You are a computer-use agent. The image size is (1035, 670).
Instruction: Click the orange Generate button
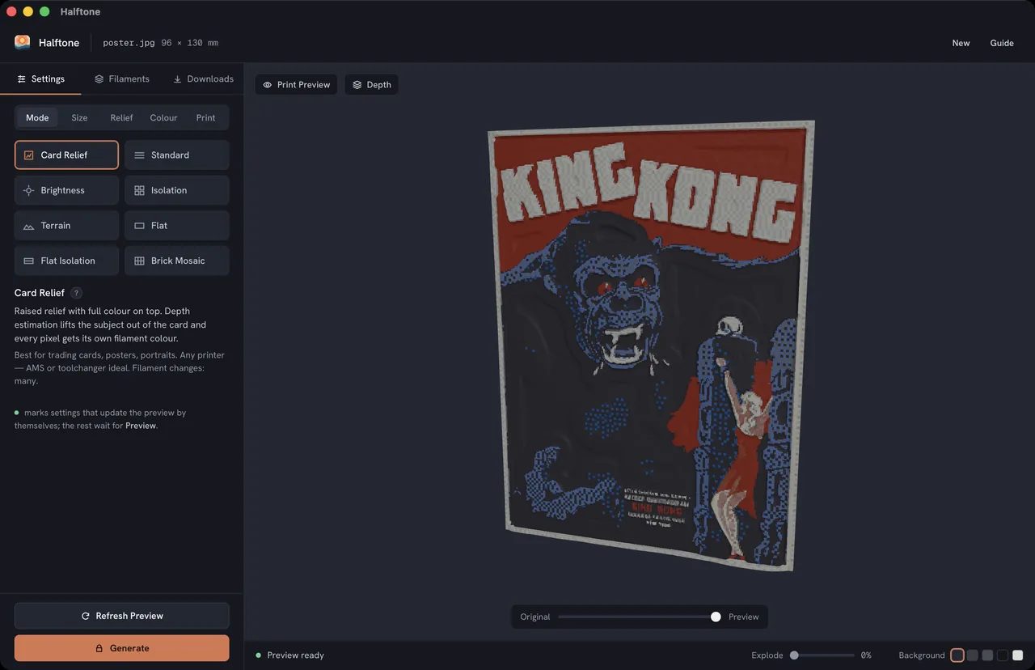tap(121, 648)
